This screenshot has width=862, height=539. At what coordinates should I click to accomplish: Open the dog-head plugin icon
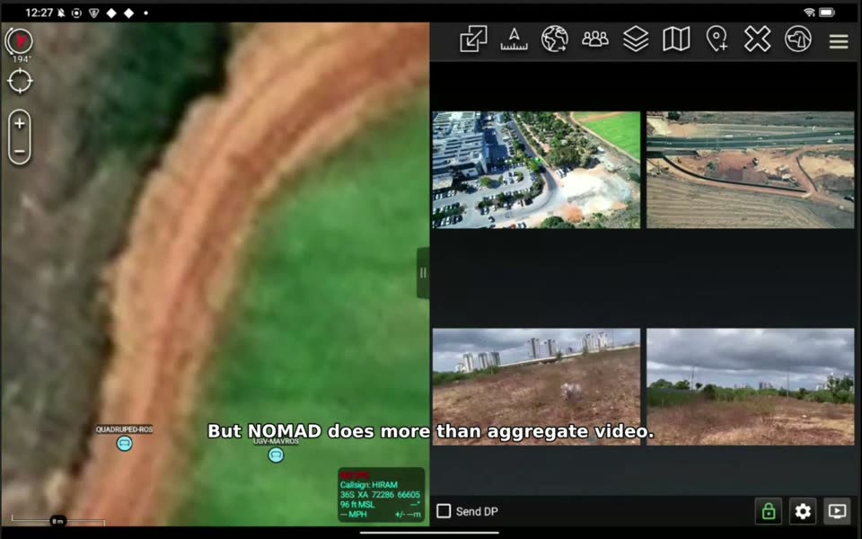(x=797, y=40)
